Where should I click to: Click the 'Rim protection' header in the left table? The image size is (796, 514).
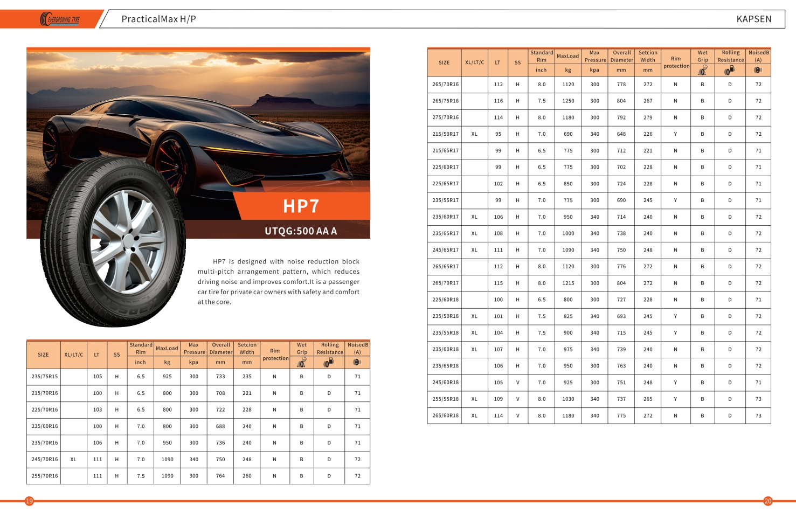(x=275, y=355)
